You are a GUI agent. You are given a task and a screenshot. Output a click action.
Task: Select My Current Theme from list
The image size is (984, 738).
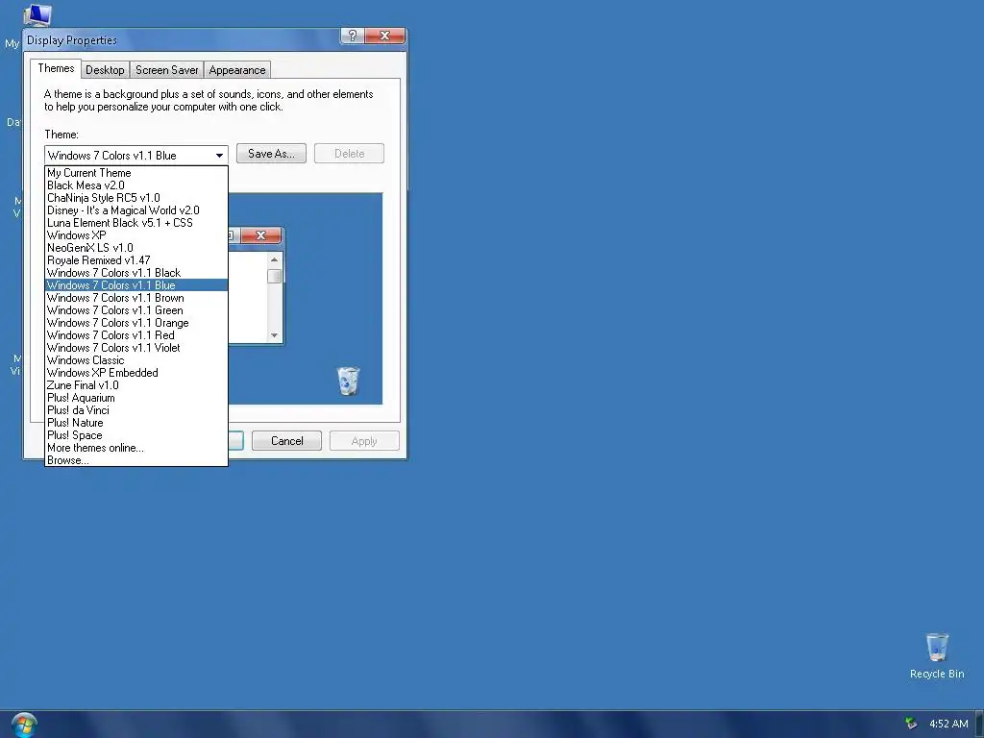pos(136,173)
